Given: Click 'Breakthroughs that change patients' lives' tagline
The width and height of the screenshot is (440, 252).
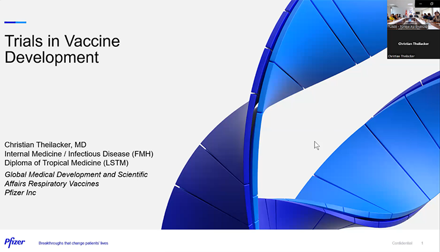Looking at the screenshot, I should 73,243.
